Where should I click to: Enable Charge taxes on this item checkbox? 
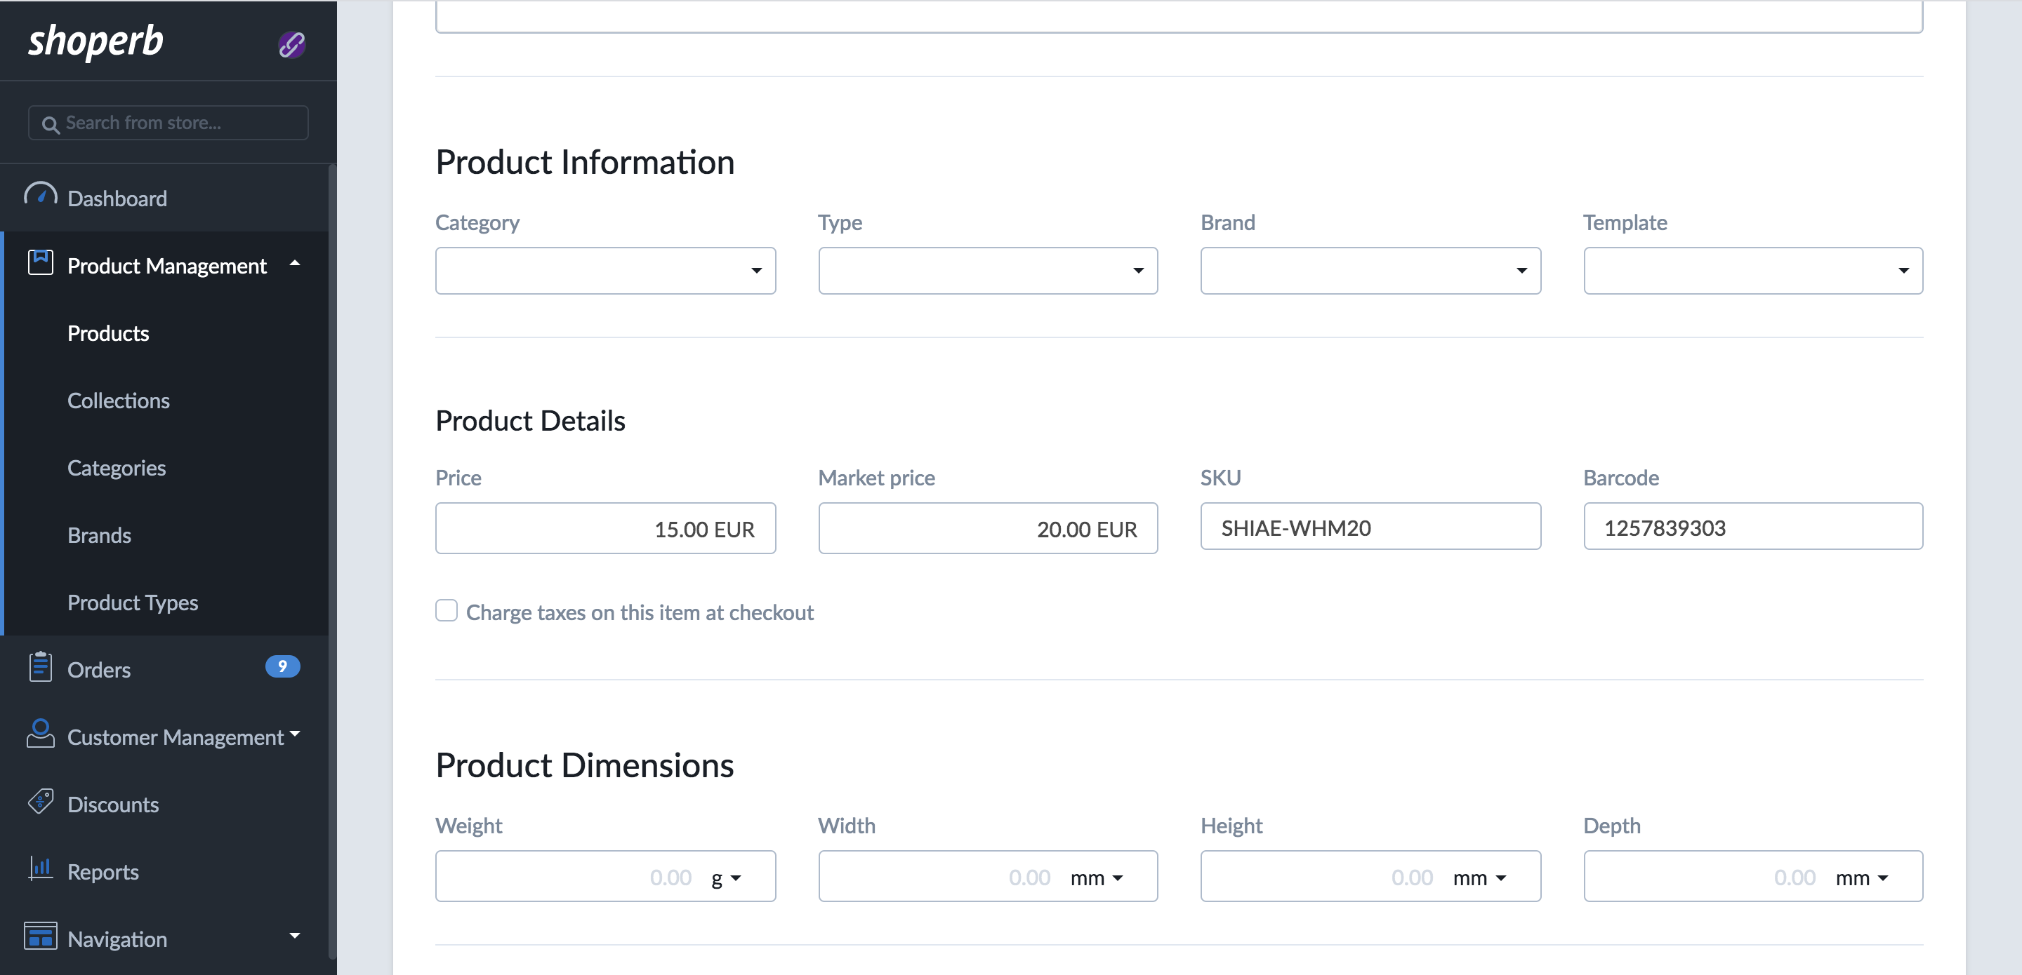447,610
